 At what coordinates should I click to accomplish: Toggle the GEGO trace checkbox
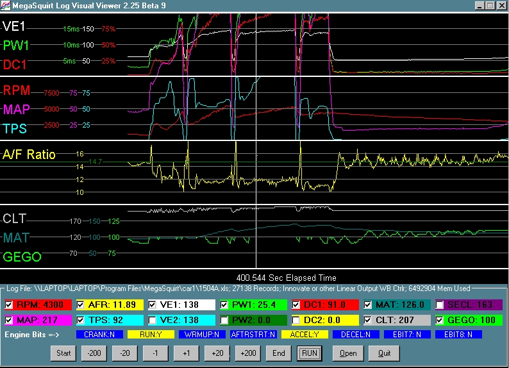(x=440, y=321)
